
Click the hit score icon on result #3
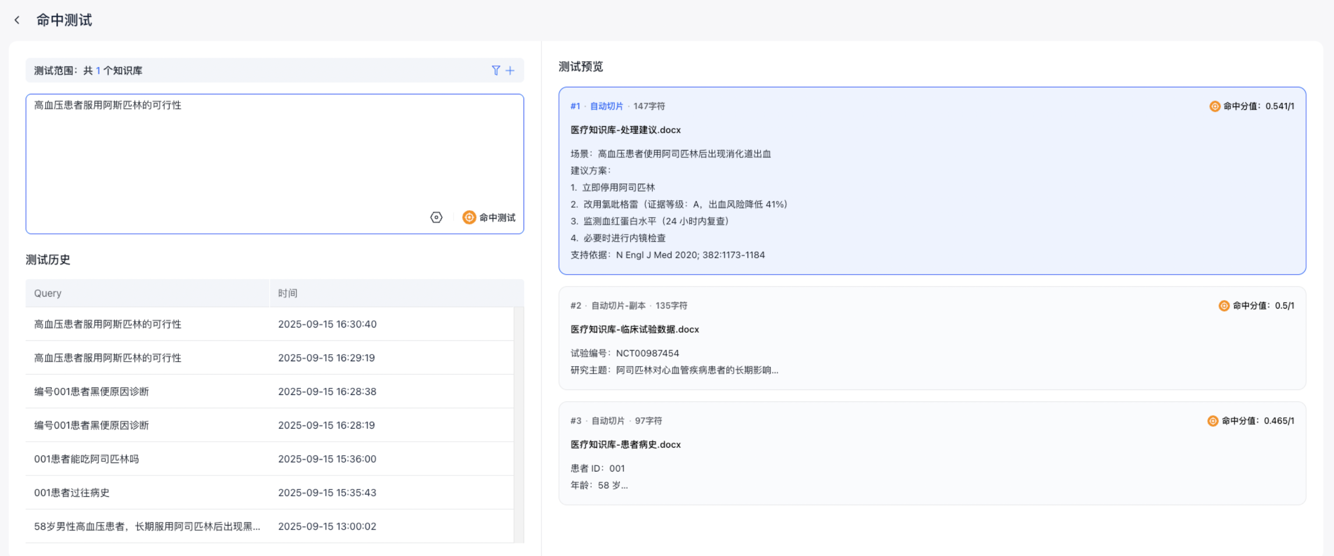pos(1212,421)
